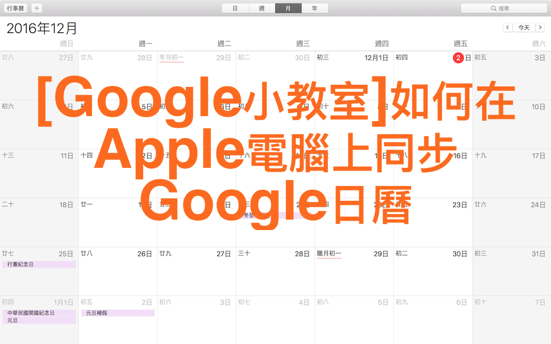The width and height of the screenshot is (551, 344).
Task: Click the 週五 column header
Action: coord(460,43)
